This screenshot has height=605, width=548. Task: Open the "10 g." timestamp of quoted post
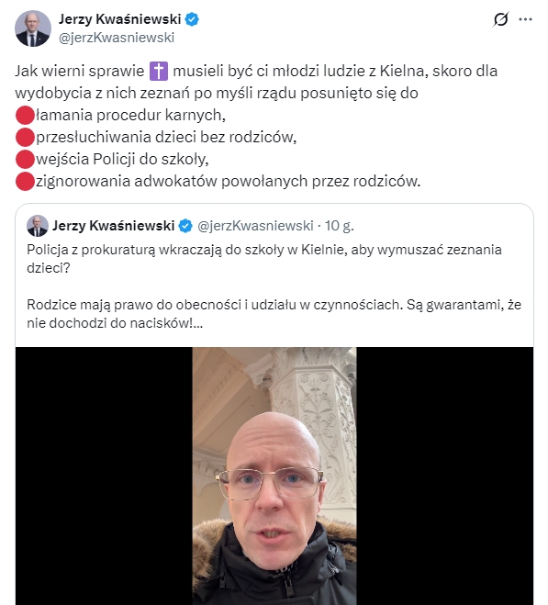[340, 226]
